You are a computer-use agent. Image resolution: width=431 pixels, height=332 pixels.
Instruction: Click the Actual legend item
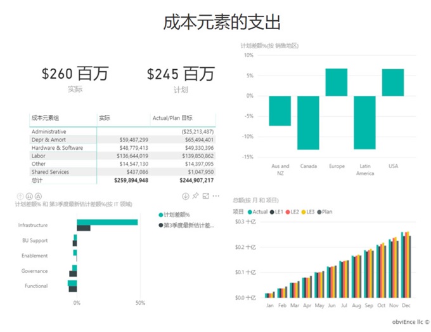259,211
